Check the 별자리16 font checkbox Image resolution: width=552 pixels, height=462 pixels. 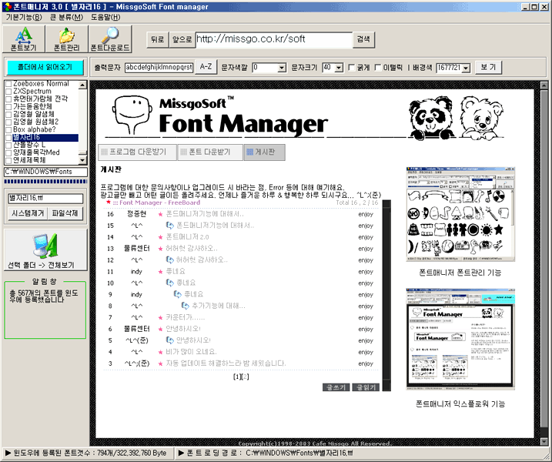pyautogui.click(x=8, y=137)
